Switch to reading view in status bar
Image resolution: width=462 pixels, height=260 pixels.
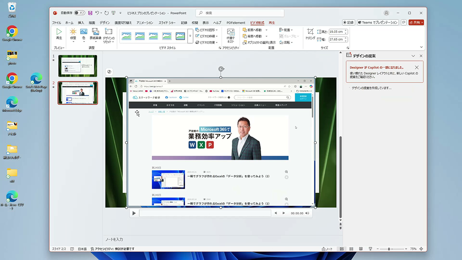(x=360, y=249)
